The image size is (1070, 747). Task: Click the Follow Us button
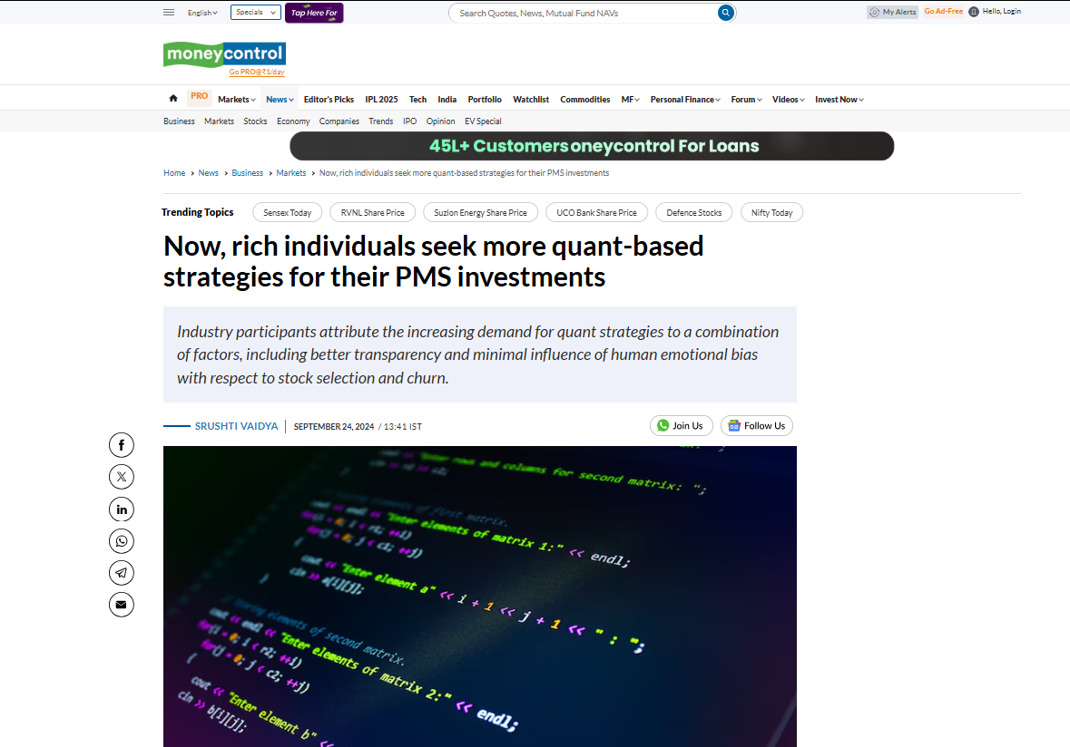pos(756,426)
